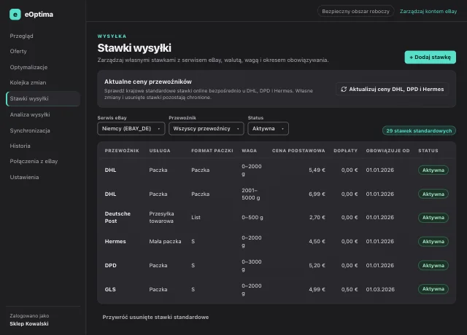Click WAGA column header
This screenshot has width=467, height=335.
[249, 151]
